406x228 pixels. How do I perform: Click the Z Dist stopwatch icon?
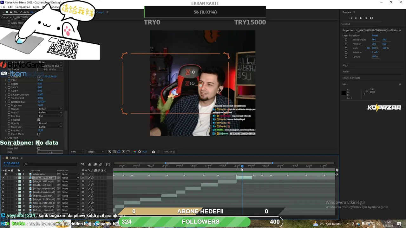point(9,80)
